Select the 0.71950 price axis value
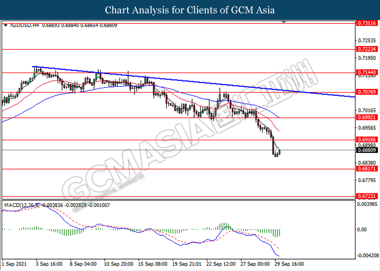The image size is (380, 271). click(x=366, y=58)
